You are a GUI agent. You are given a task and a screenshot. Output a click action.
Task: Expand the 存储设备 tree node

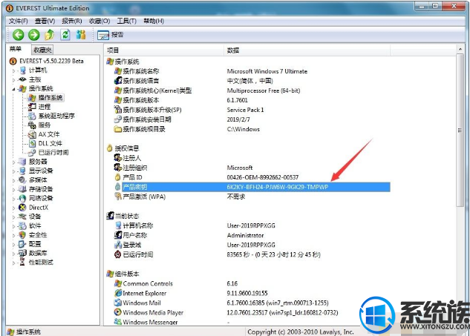click(x=13, y=190)
